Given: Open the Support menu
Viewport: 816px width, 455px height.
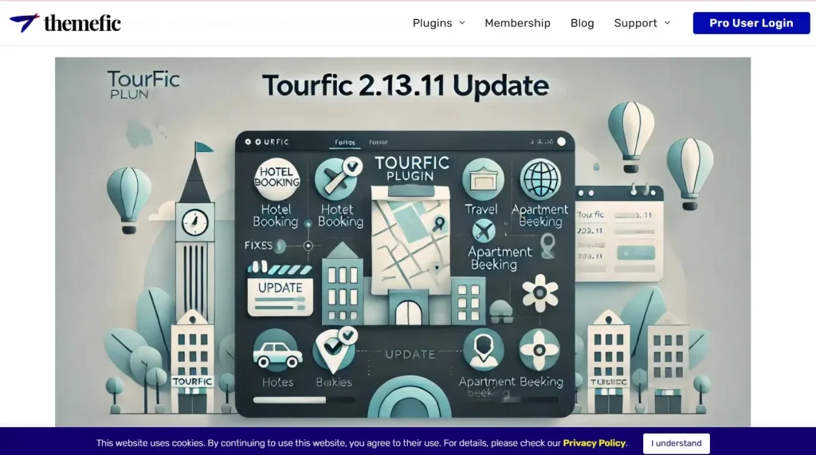Looking at the screenshot, I should (x=635, y=23).
